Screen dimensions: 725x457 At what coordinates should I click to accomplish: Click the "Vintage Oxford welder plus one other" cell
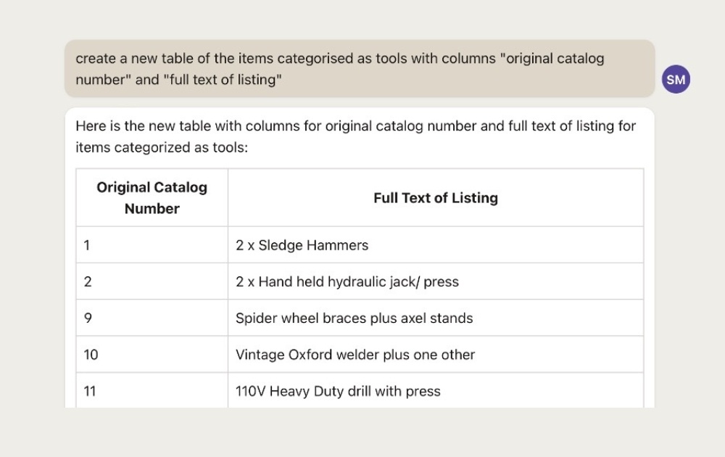(x=436, y=355)
